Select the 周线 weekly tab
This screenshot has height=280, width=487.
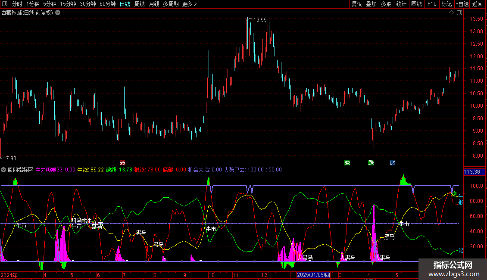coord(140,4)
